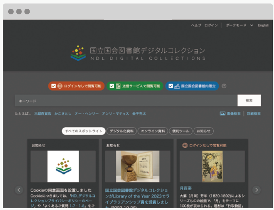Open 画像検索 link
Screen dimensions: 274x210
pos(233,114)
